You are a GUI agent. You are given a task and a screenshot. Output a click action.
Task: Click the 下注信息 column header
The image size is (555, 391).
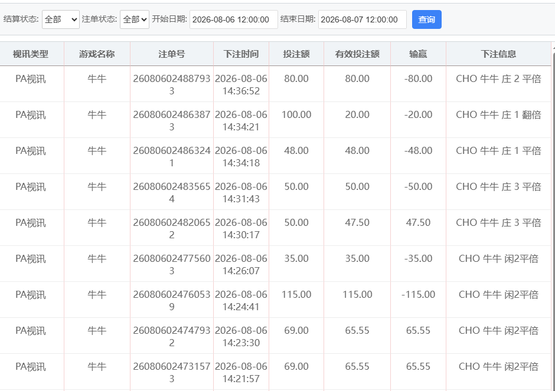(498, 54)
